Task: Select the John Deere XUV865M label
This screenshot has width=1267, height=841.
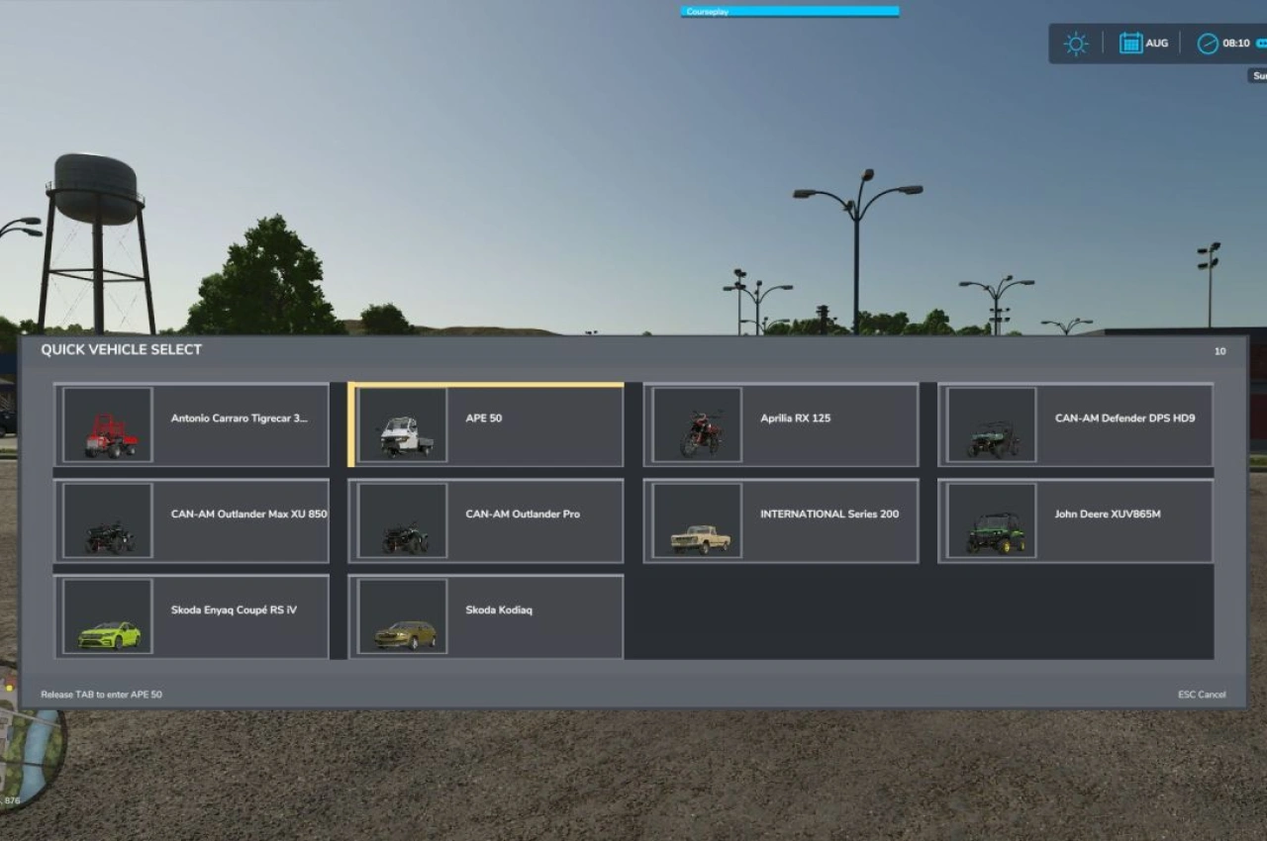Action: tap(1108, 514)
